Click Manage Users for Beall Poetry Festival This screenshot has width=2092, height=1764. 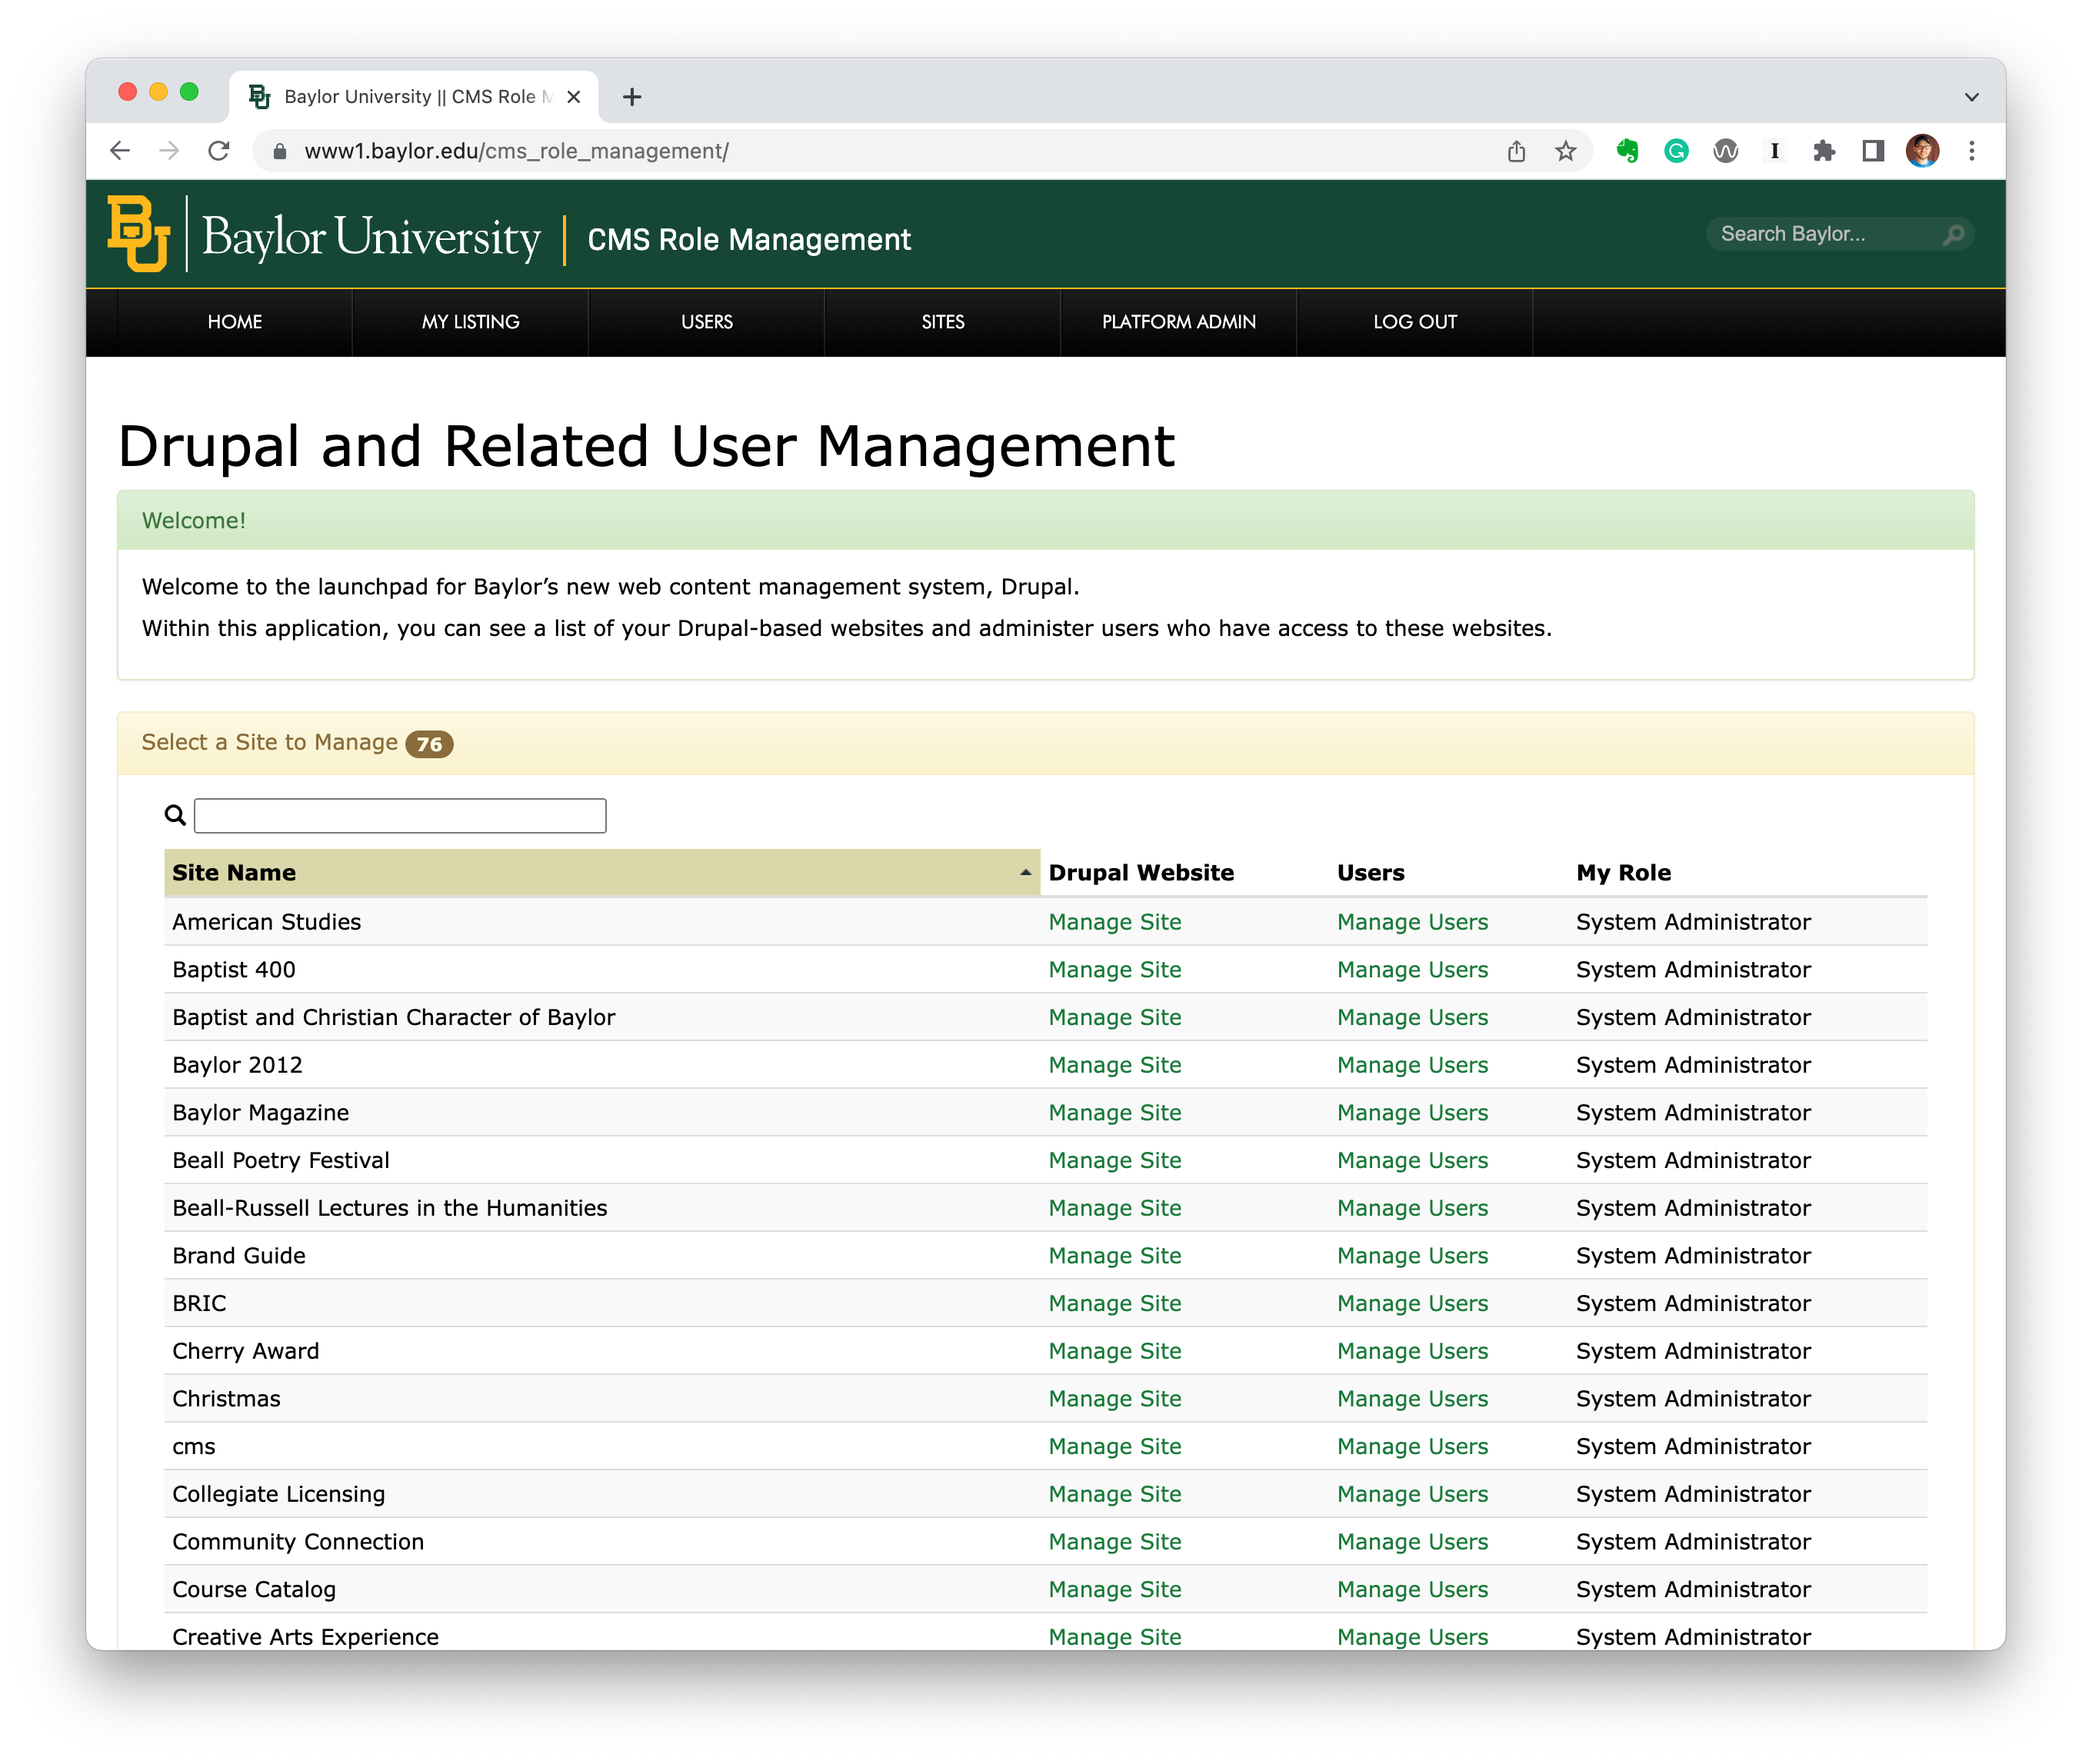[x=1412, y=1160]
